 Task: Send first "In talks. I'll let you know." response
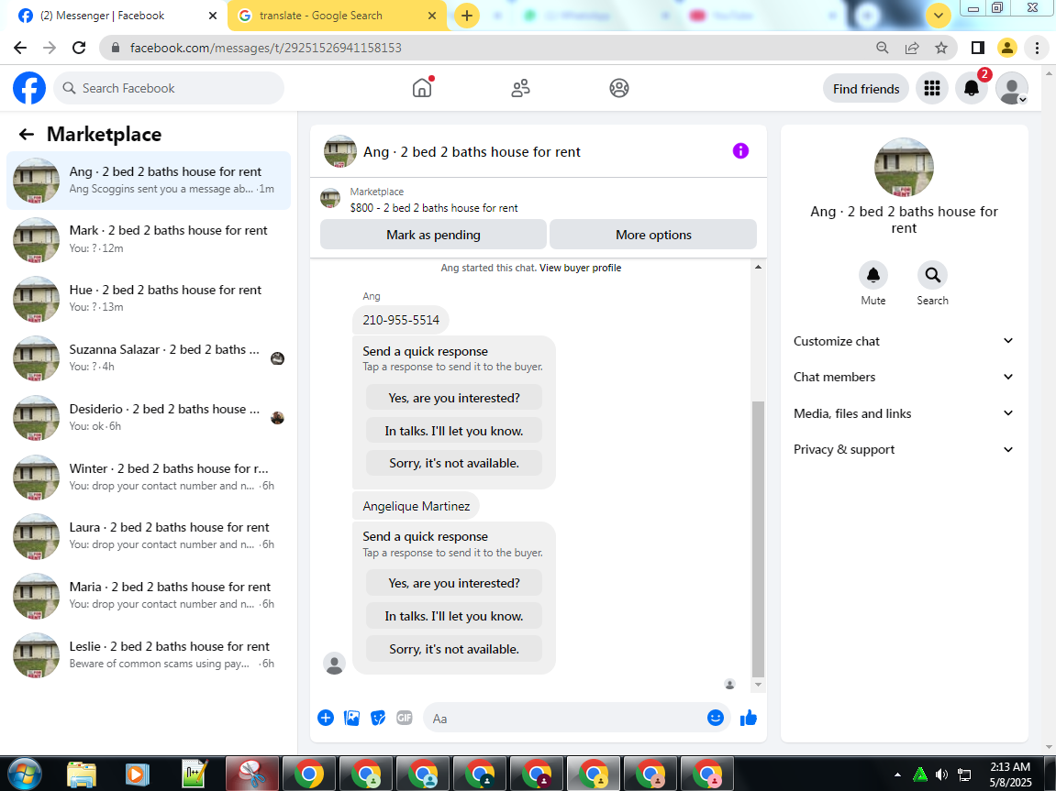coord(454,431)
